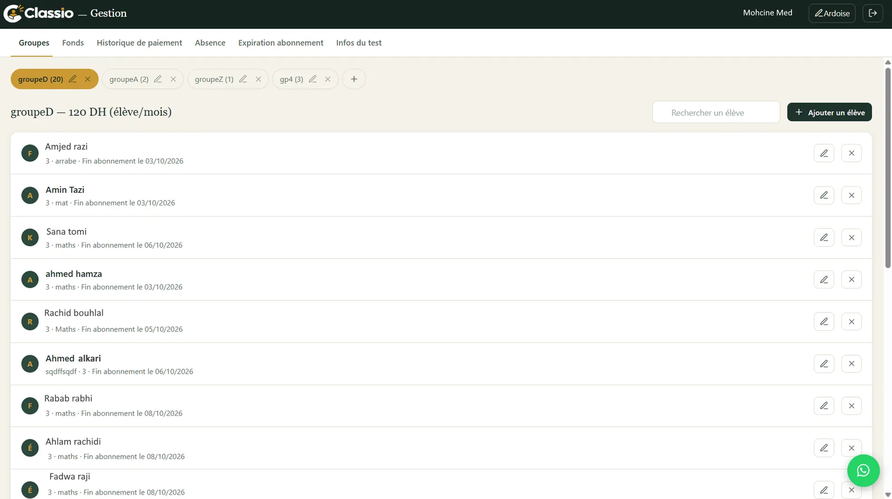Image resolution: width=892 pixels, height=499 pixels.
Task: Delete student Amin Tazi
Action: click(x=851, y=195)
